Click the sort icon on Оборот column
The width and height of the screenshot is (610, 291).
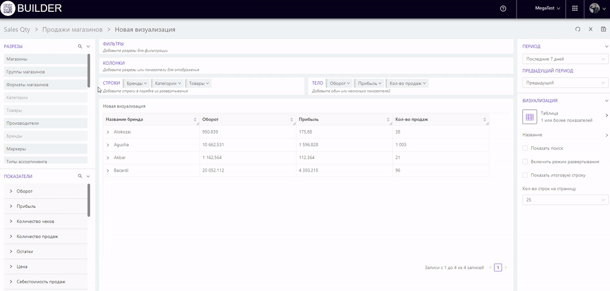pyautogui.click(x=292, y=120)
